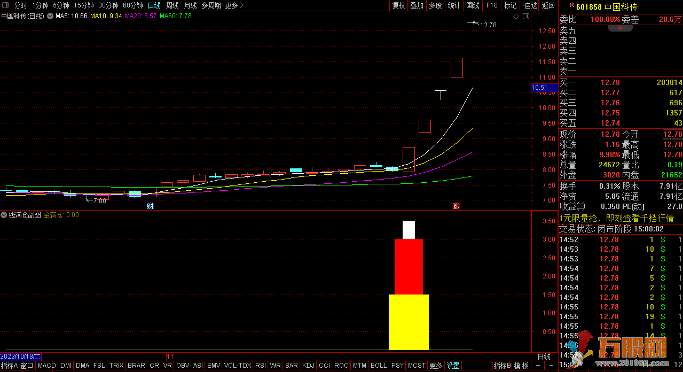Click the red 涨 marker on the chart

pyautogui.click(x=457, y=206)
